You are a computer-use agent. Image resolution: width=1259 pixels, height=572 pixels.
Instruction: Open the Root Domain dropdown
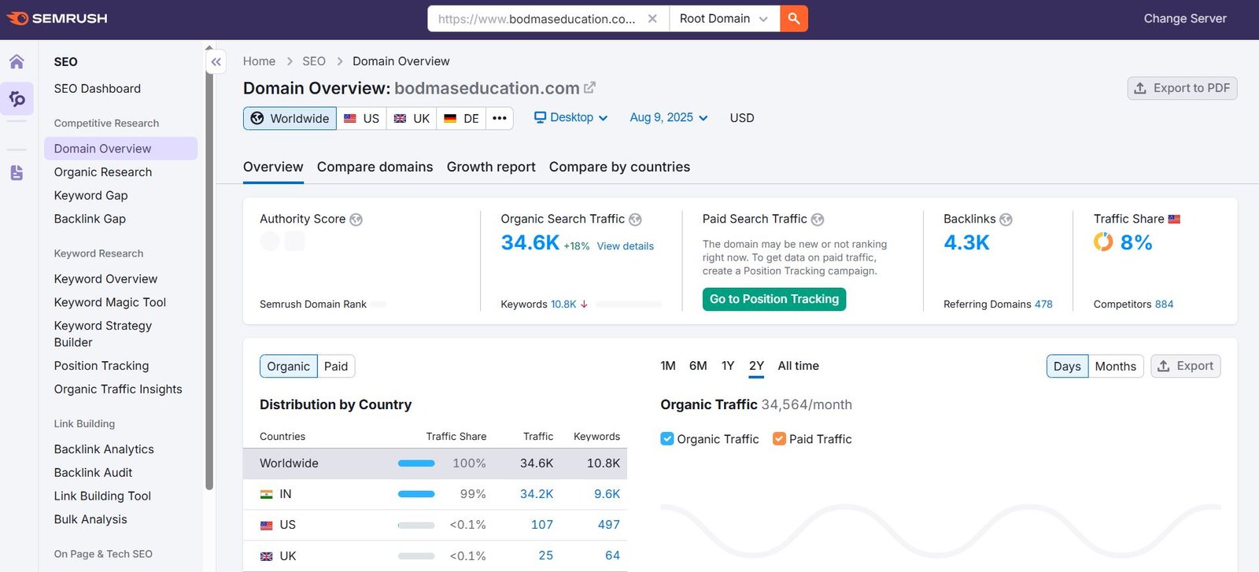[724, 19]
